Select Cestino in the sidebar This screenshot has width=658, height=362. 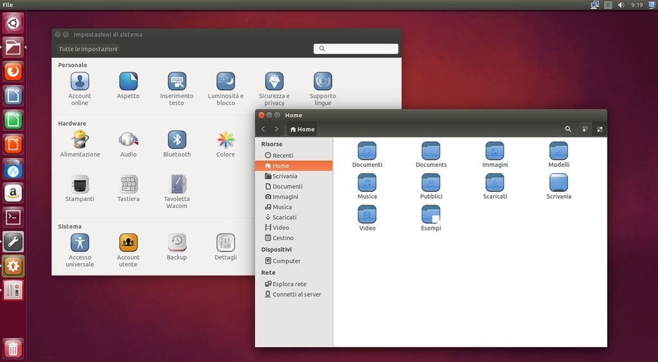tap(283, 237)
